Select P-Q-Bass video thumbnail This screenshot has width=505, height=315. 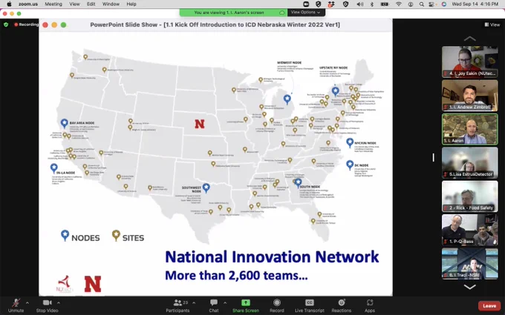[x=469, y=230]
